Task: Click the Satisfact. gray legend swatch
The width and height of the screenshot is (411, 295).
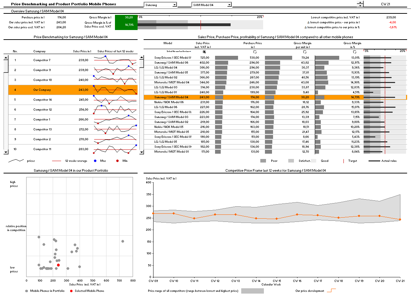Action: (291, 161)
